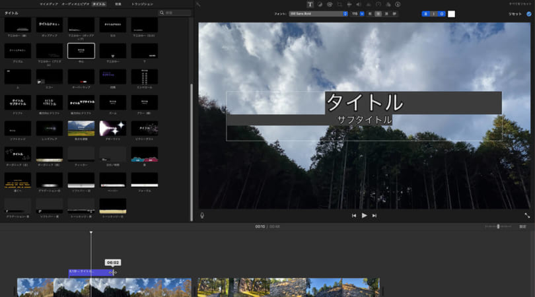The height and width of the screenshot is (297, 535).
Task: Open the font dropdown showing Gill Sans Bold
Action: (x=318, y=14)
